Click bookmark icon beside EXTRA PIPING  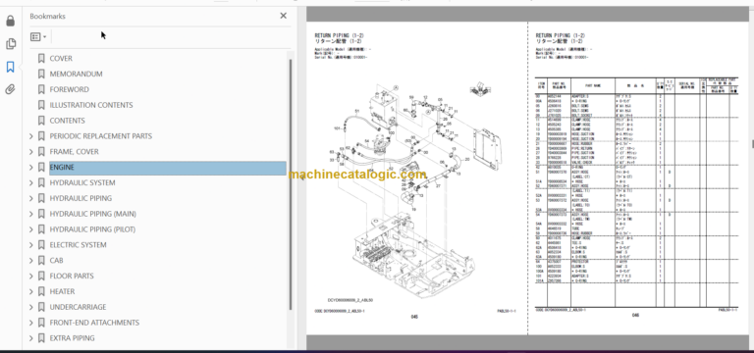coord(41,338)
